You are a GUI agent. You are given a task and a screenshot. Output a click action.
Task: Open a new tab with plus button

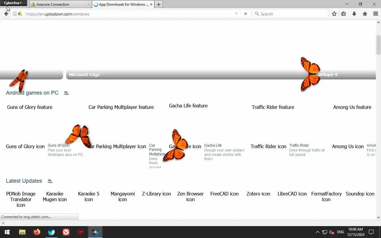click(x=159, y=4)
